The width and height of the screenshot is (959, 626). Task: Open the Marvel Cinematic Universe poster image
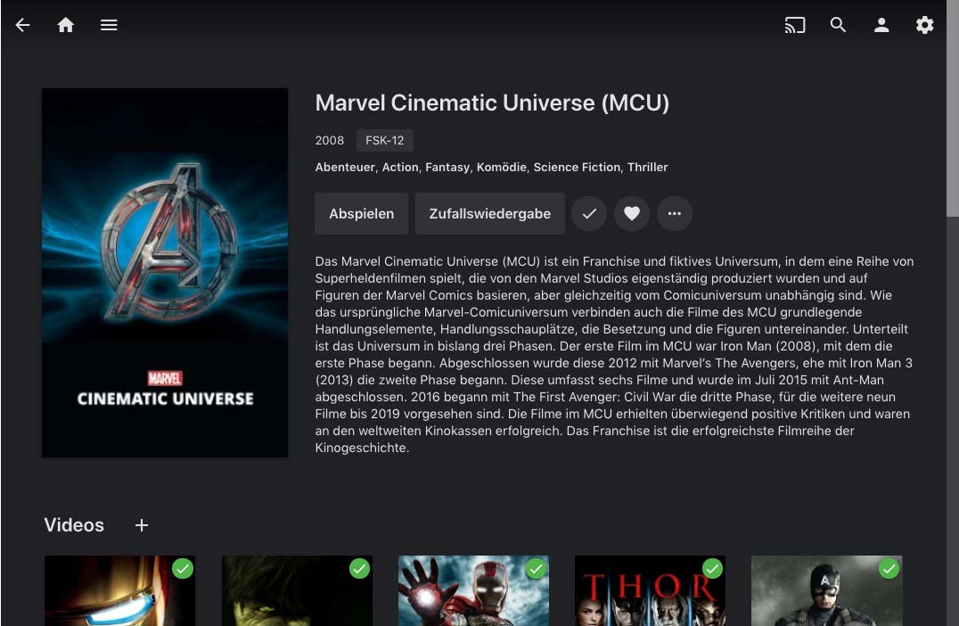tap(165, 273)
